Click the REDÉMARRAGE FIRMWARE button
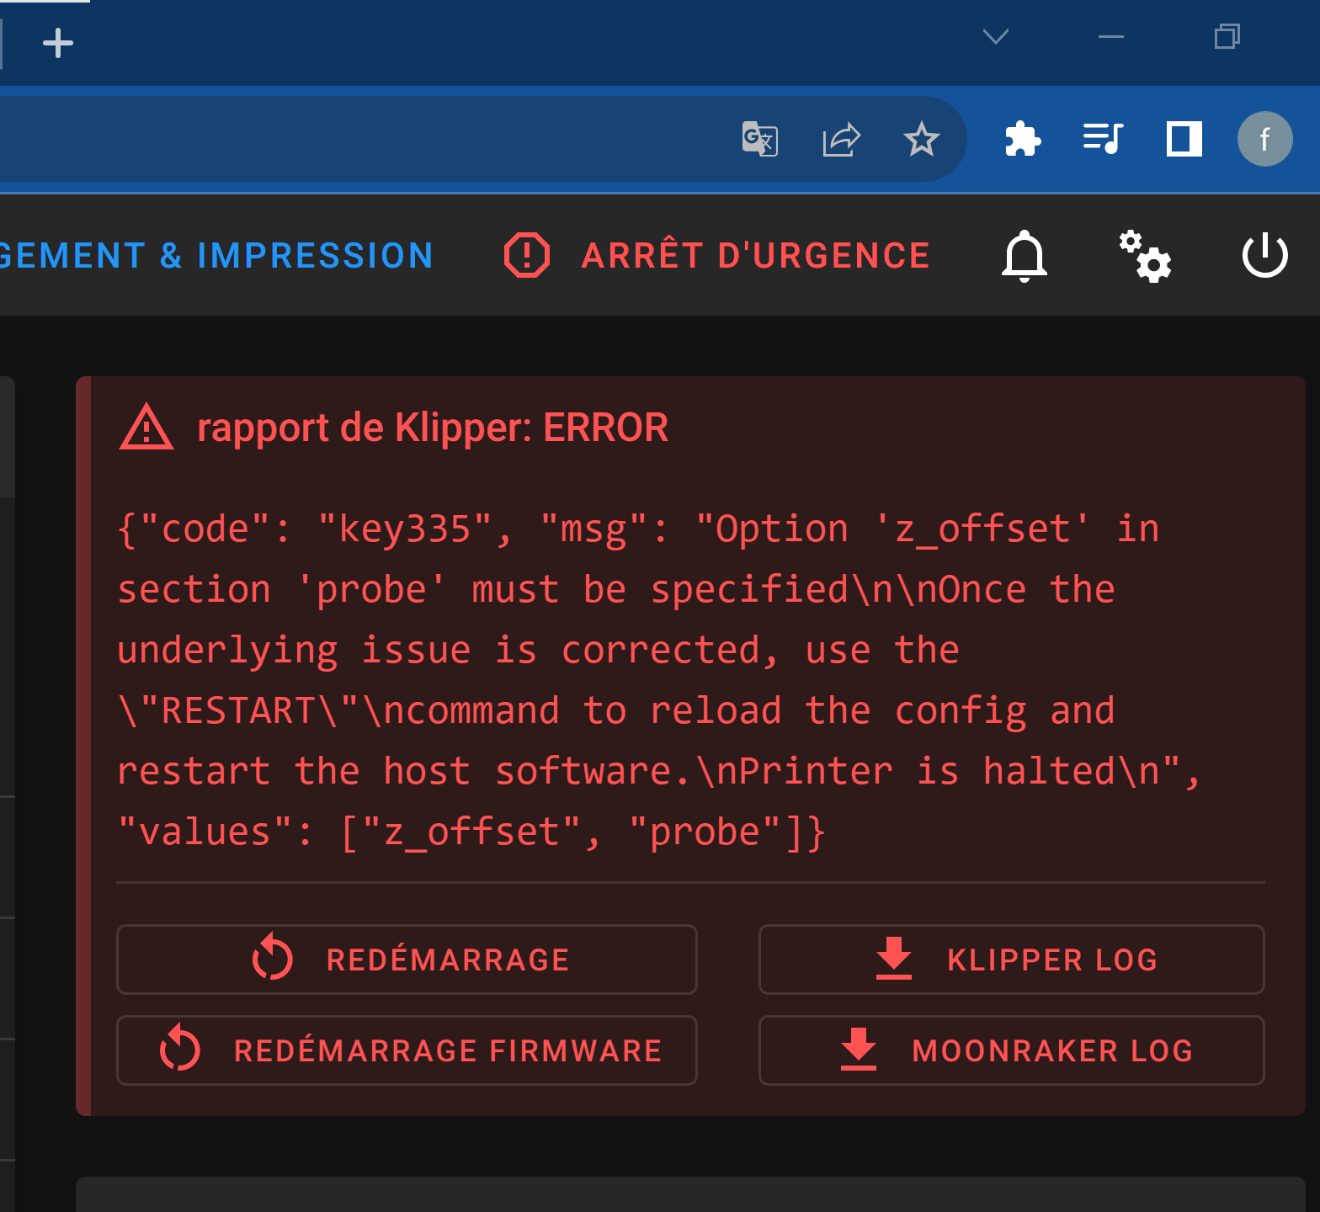This screenshot has width=1320, height=1212. click(x=407, y=1050)
